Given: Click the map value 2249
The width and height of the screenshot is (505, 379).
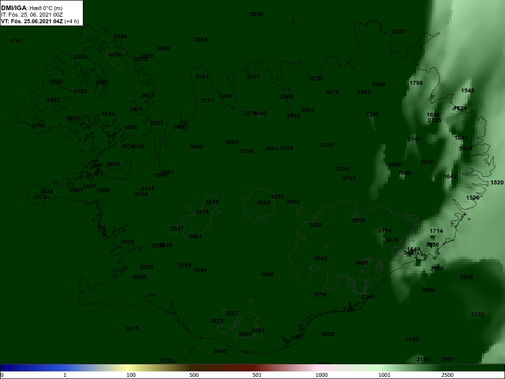Looking at the screenshot, I should tap(372, 114).
